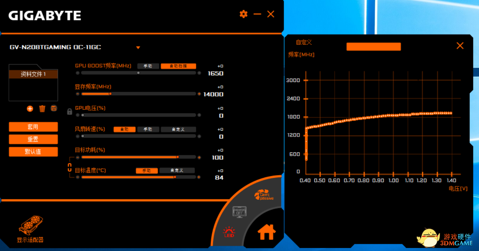
Task: Set 风扇转速 mode to 手动
Action: (x=148, y=129)
